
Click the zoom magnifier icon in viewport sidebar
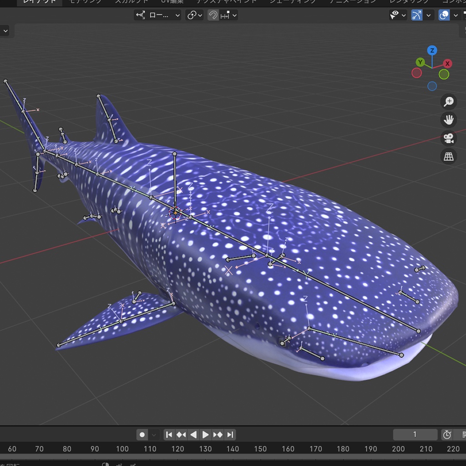pyautogui.click(x=449, y=101)
